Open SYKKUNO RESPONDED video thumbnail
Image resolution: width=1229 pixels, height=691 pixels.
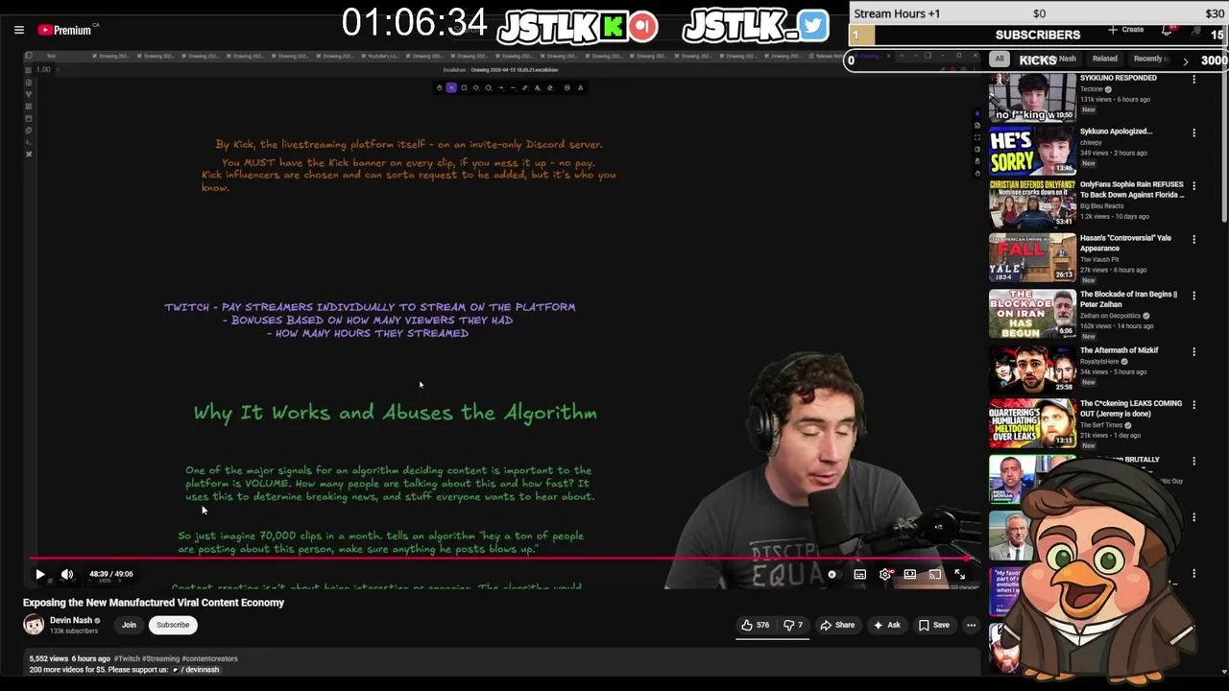point(1032,97)
